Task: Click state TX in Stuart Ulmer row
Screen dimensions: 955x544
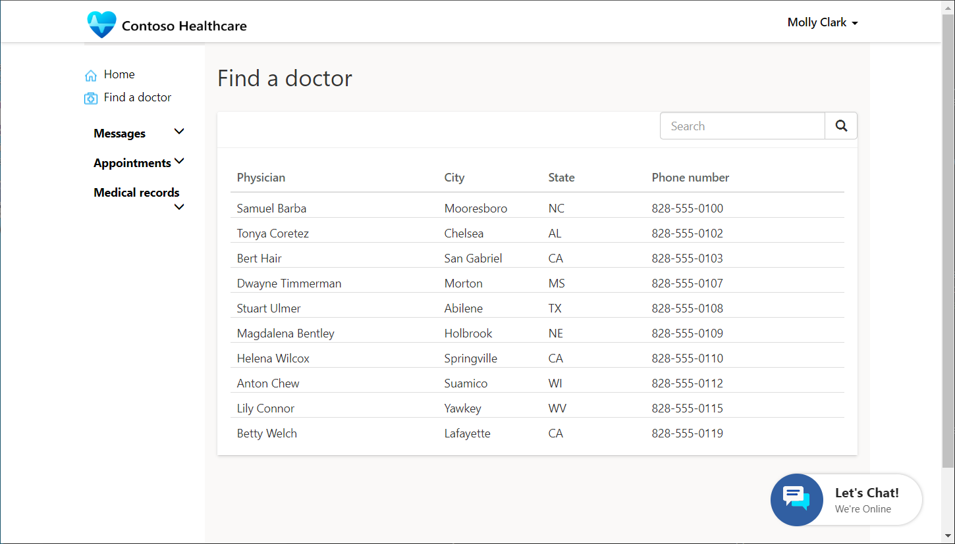Action: pos(555,309)
